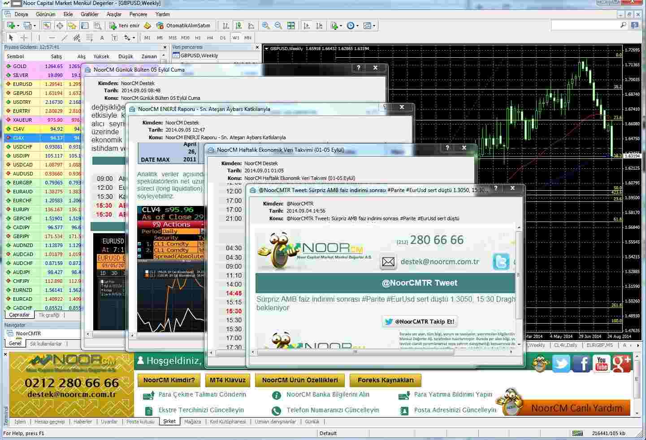The height and width of the screenshot is (440, 646).
Task: Click the tile windows icon
Action: point(291,26)
